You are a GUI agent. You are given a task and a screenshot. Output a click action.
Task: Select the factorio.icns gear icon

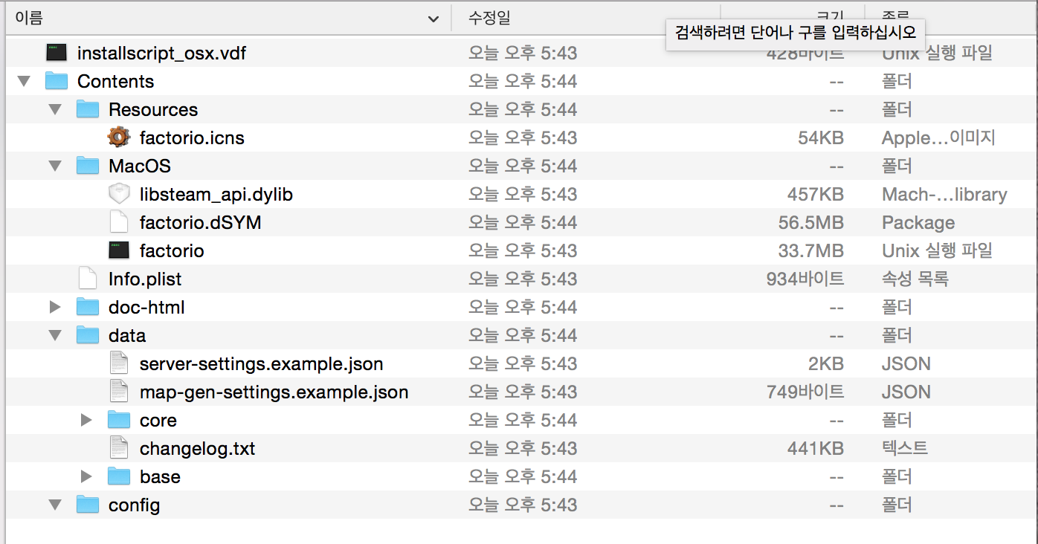pos(119,137)
